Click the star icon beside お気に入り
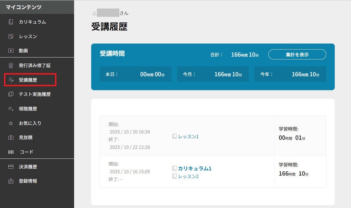 (11, 123)
